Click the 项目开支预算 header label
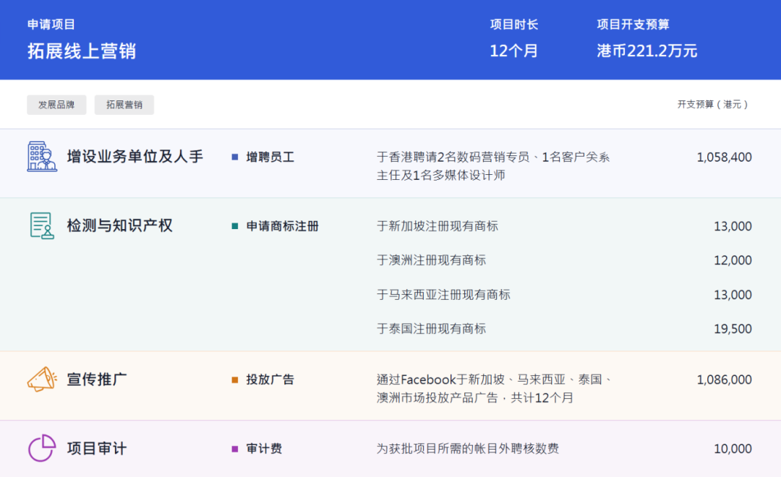This screenshot has height=477, width=781. click(633, 25)
